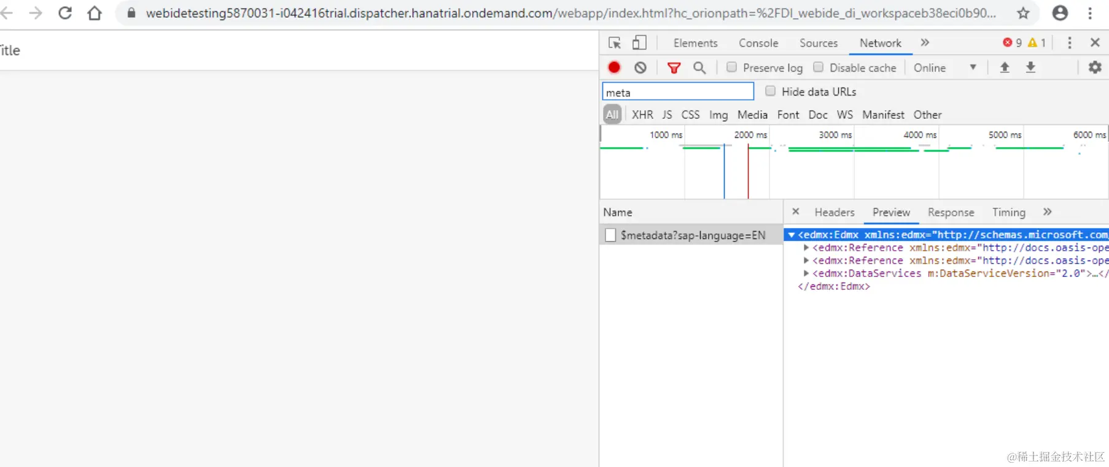Show more DevTools tabs via chevrons
Viewport: 1109px width, 467px height.
pyautogui.click(x=925, y=42)
